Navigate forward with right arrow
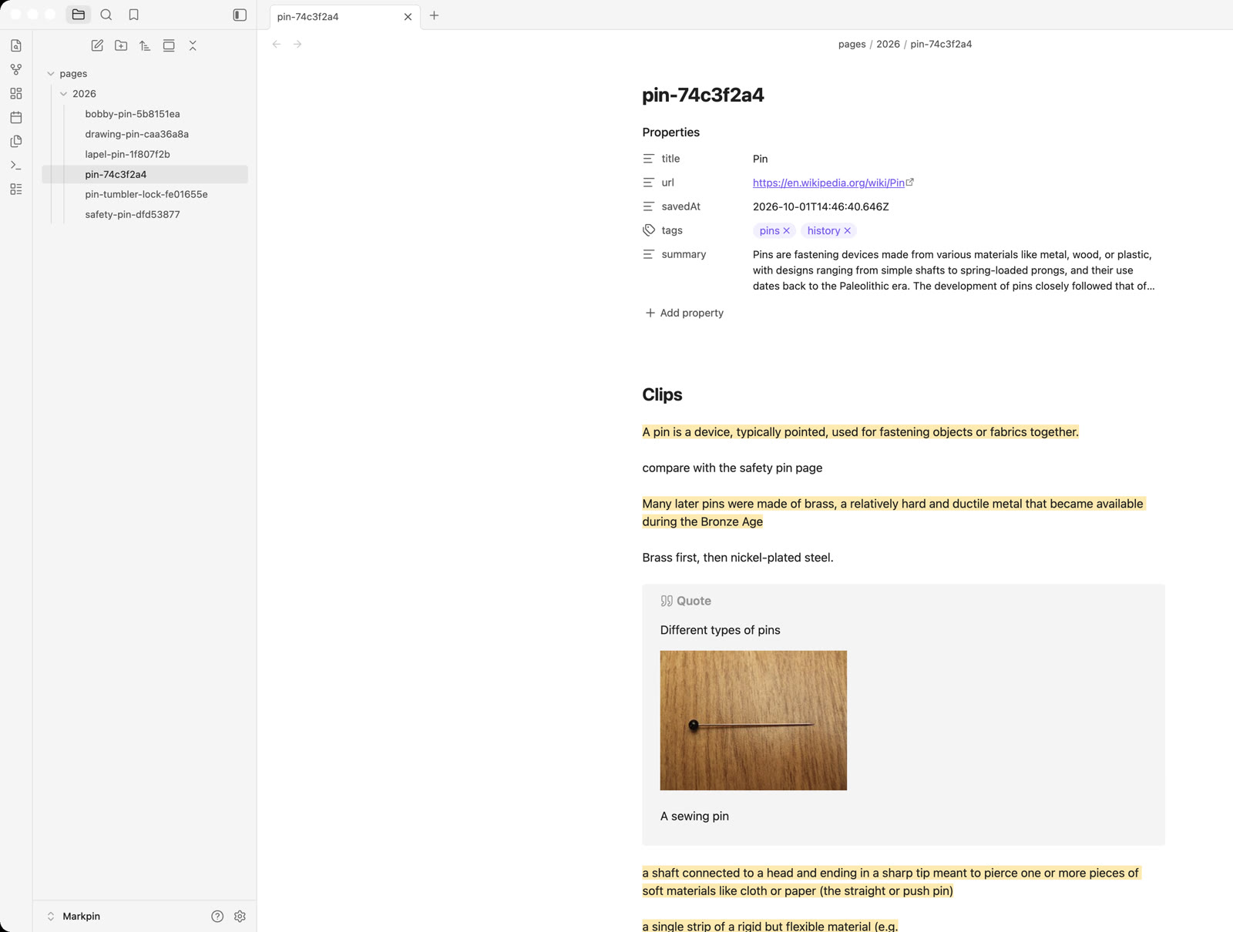The image size is (1233, 932). click(297, 44)
